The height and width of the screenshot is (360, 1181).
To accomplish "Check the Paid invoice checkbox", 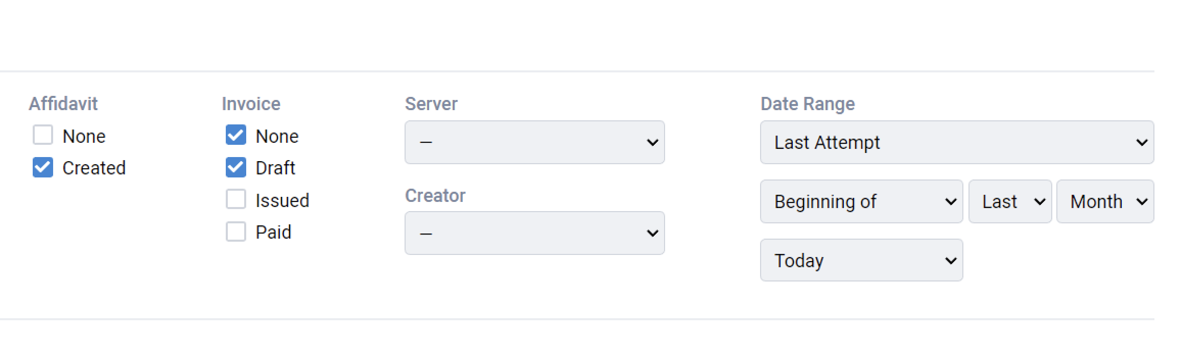I will coord(235,232).
